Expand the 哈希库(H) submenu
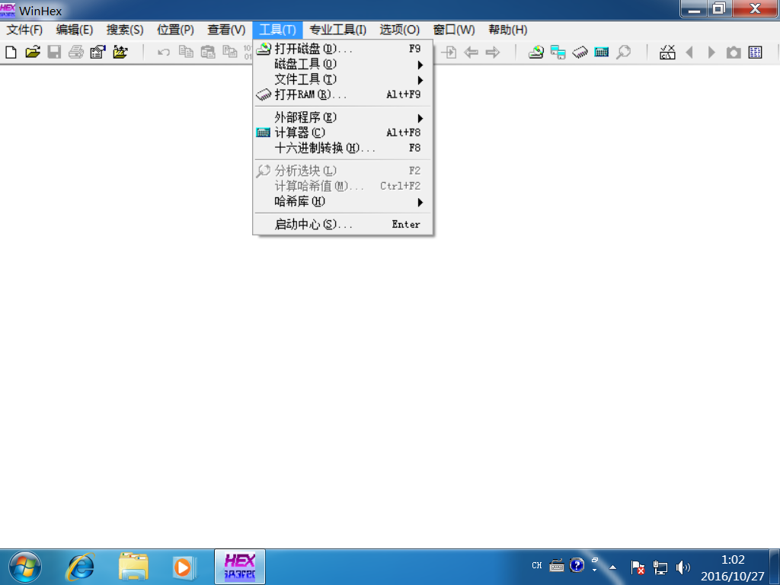Viewport: 780px width, 585px height. [x=343, y=201]
